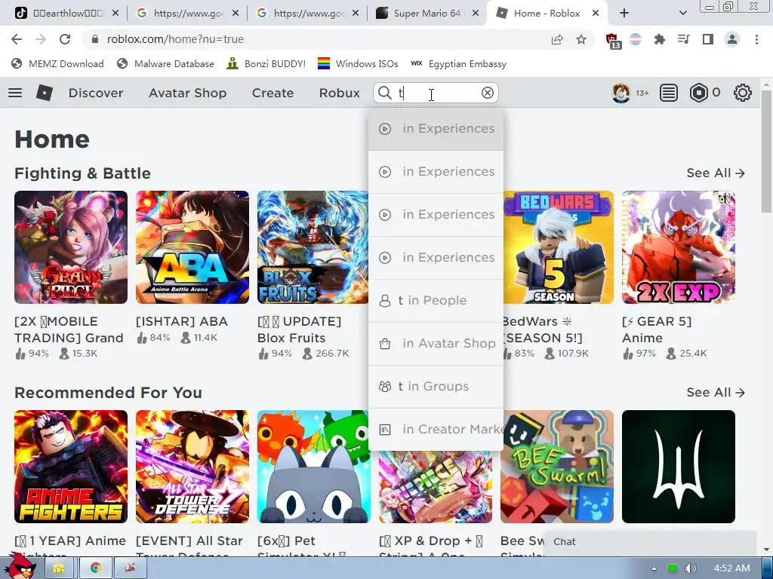Open the Blox Fruits game thumbnail
773x579 pixels.
tap(313, 247)
